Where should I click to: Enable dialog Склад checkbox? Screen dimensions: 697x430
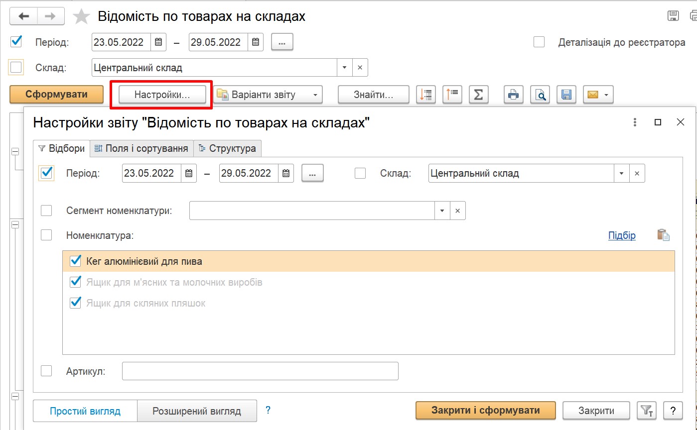click(360, 173)
